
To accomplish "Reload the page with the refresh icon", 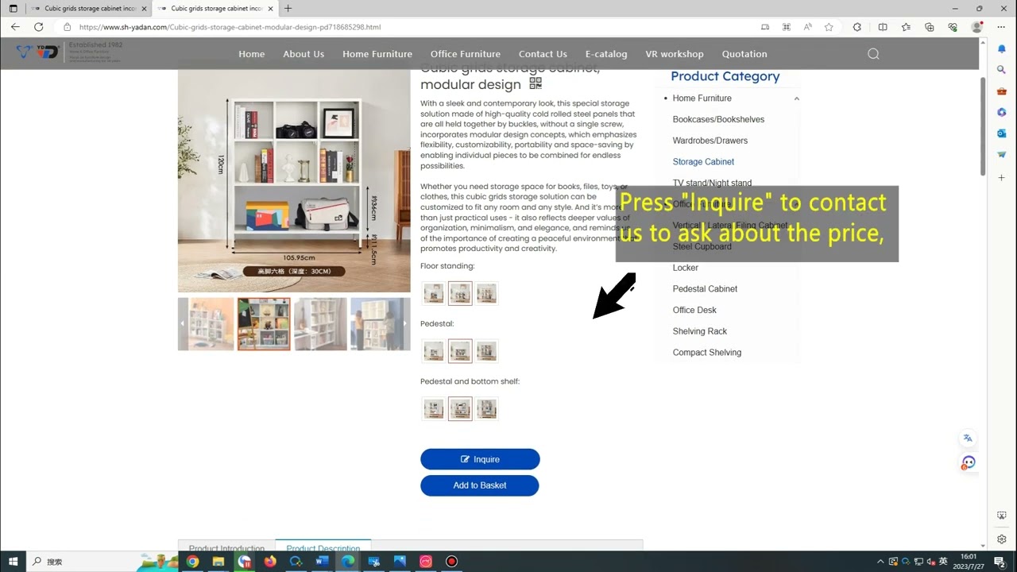I will 38,26.
